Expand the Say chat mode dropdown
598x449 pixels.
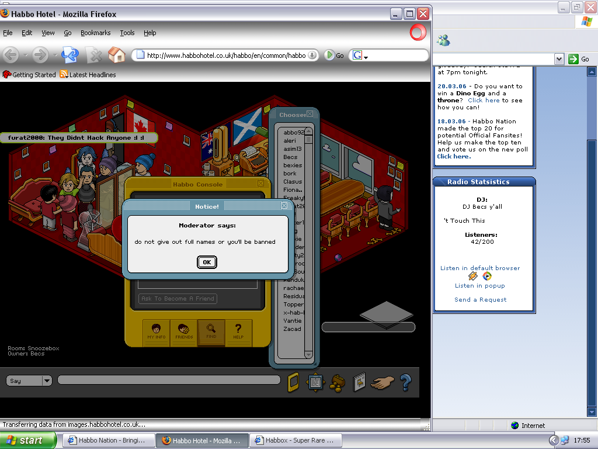[46, 381]
